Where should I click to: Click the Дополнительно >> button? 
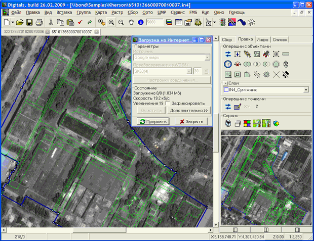click(188, 110)
